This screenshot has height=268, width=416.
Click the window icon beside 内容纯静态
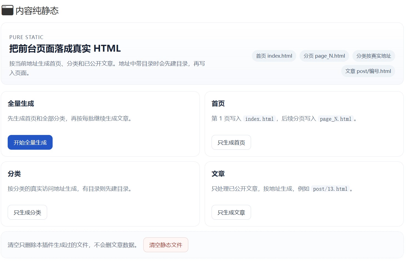point(7,10)
